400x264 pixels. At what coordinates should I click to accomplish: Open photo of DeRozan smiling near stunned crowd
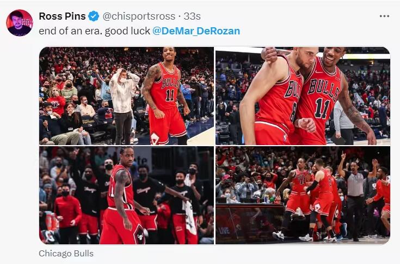tap(126, 96)
